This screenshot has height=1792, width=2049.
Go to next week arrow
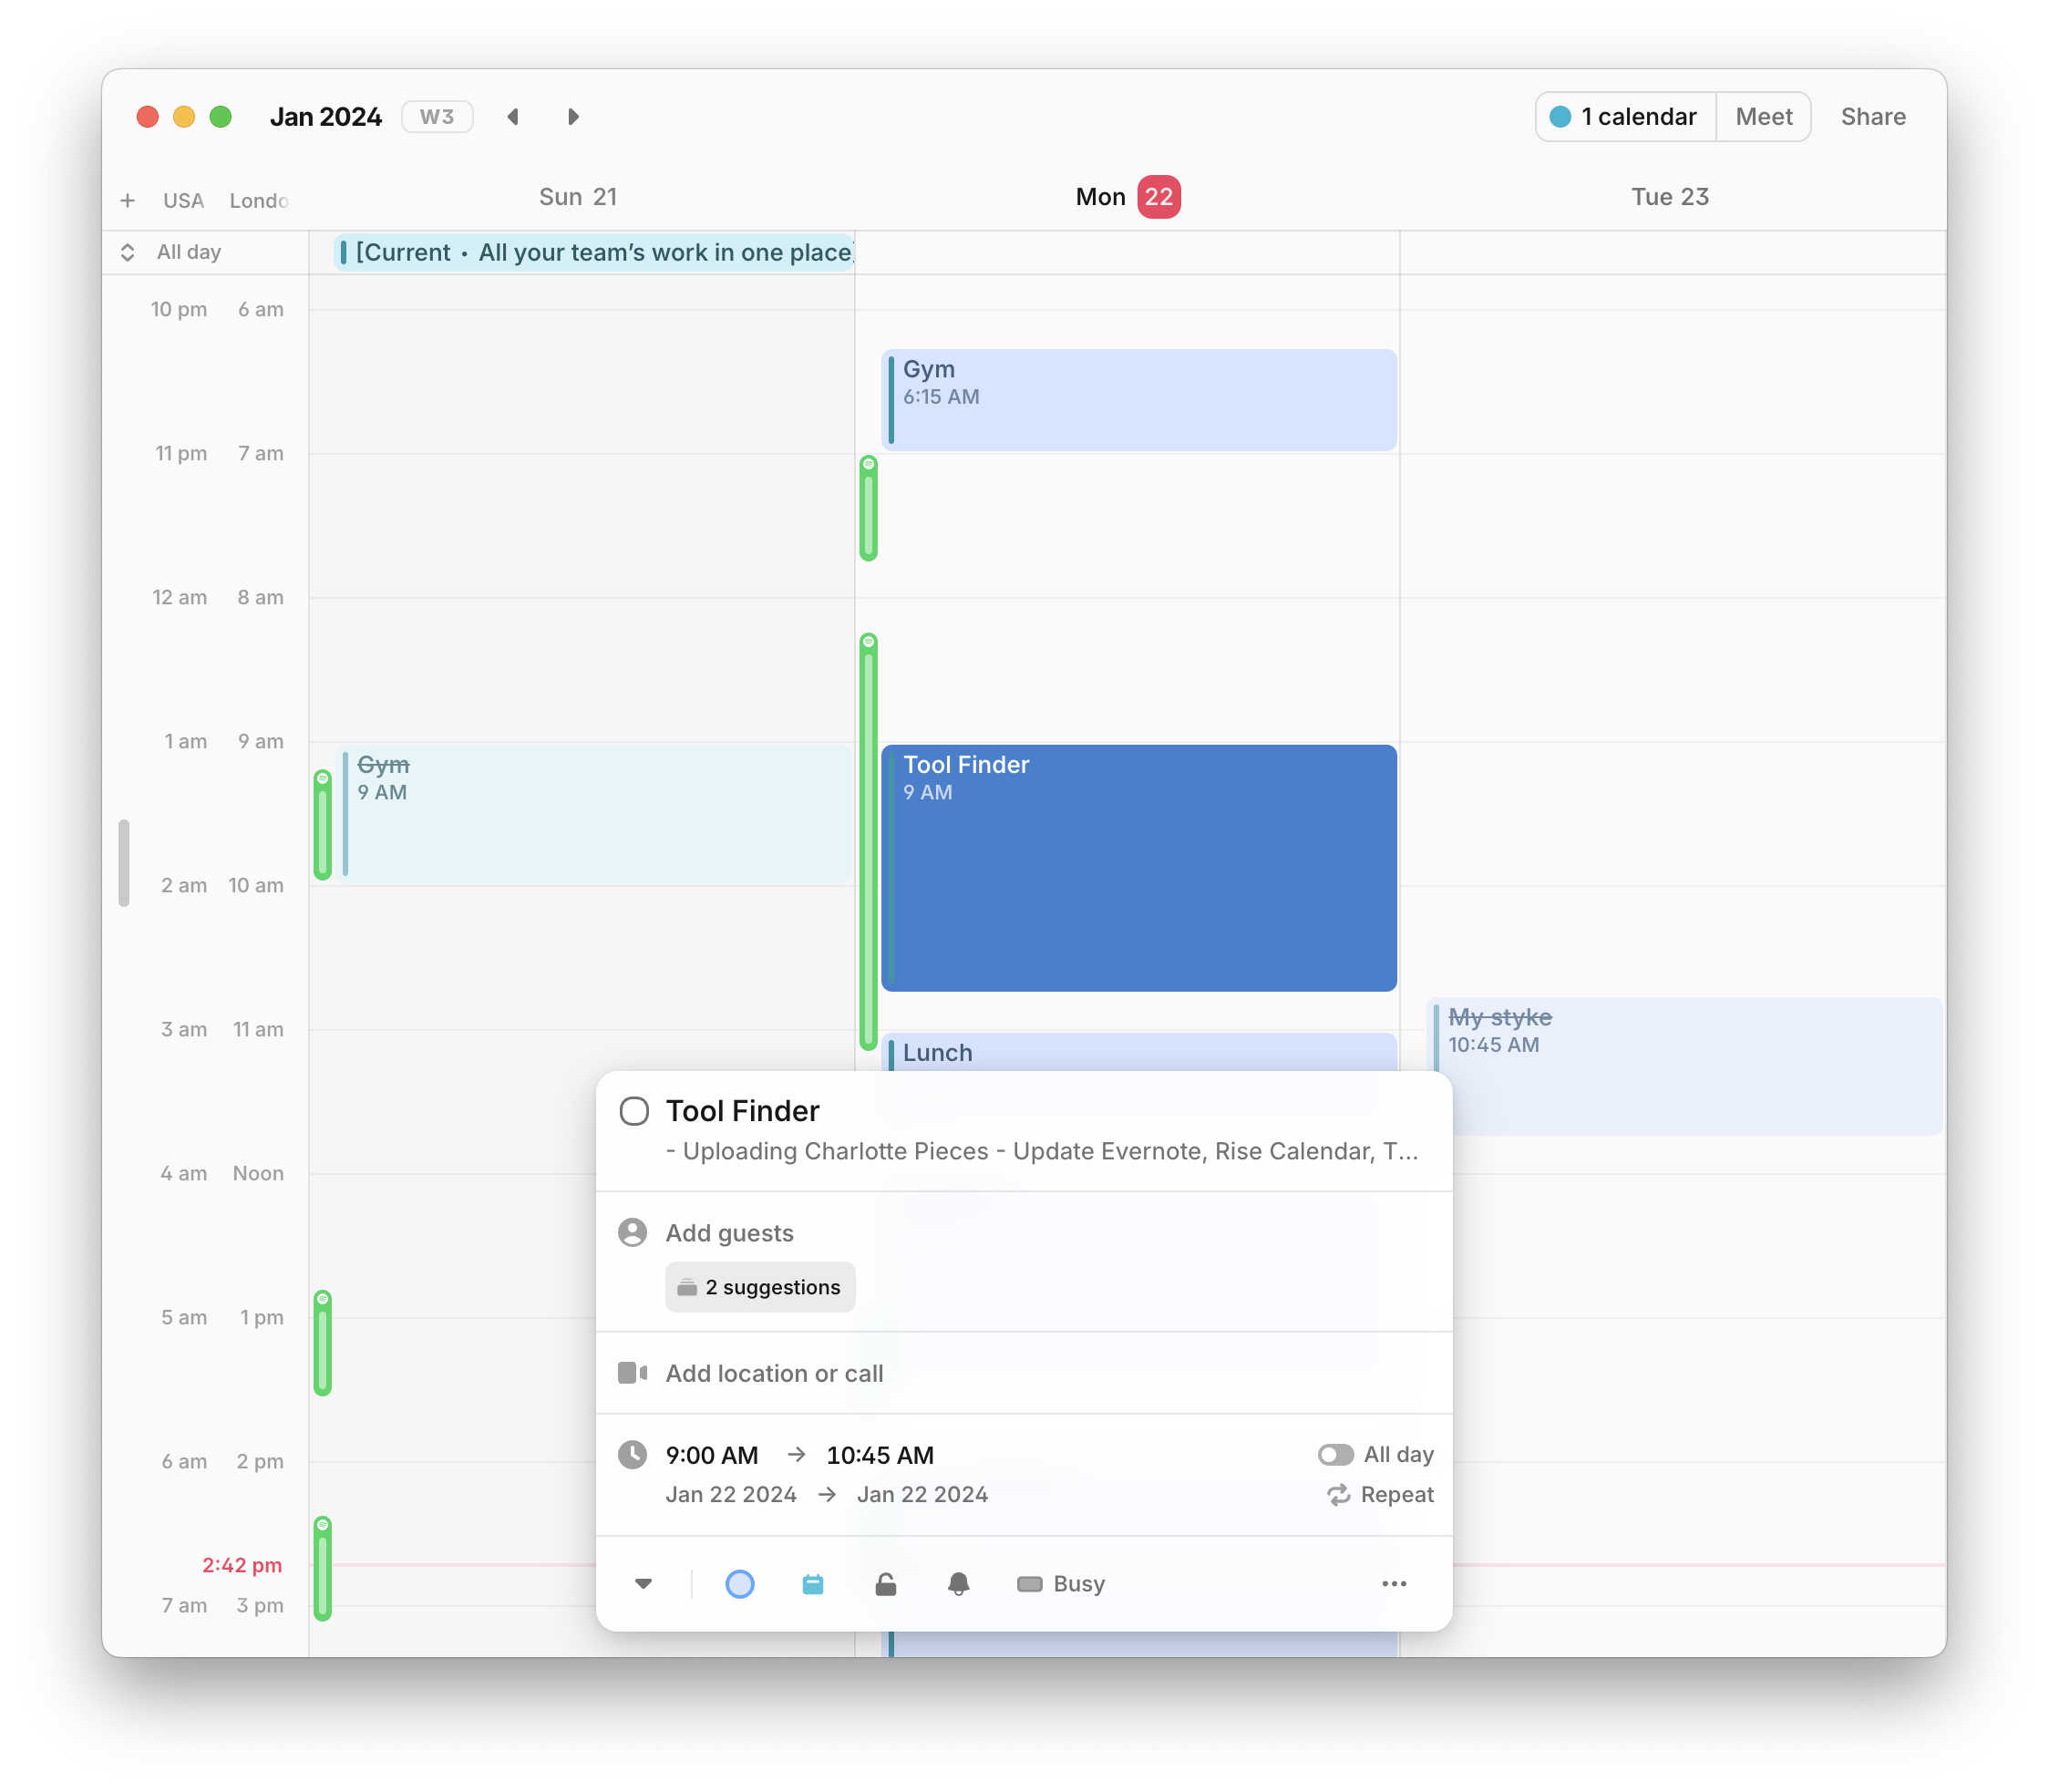pos(573,117)
